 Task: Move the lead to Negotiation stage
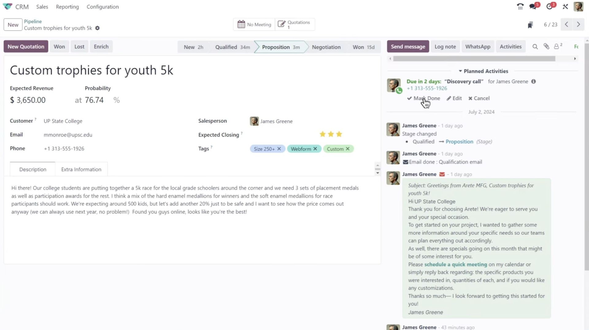(x=326, y=47)
